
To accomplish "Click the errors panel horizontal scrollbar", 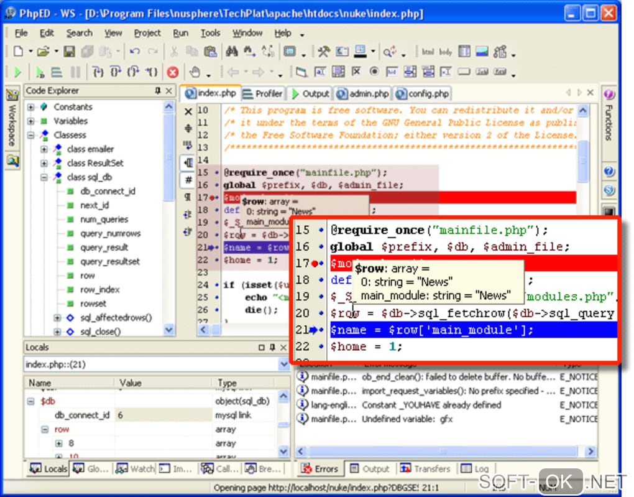I will (x=443, y=451).
